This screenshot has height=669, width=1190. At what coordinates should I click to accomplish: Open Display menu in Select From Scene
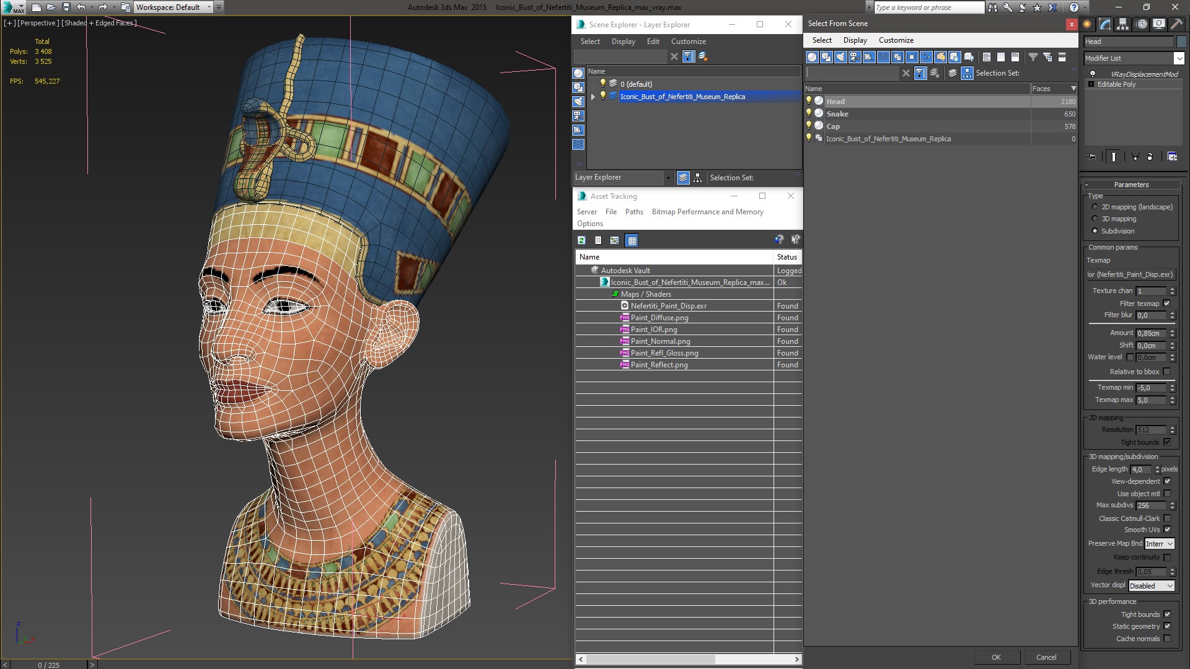pyautogui.click(x=855, y=40)
